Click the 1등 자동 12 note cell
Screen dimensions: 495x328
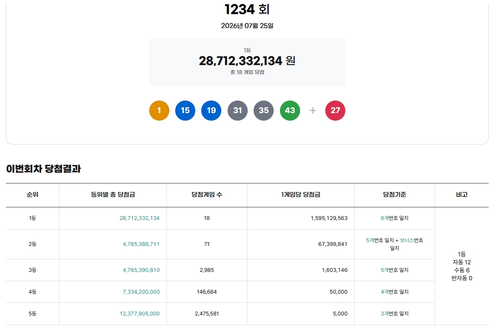[461, 266]
